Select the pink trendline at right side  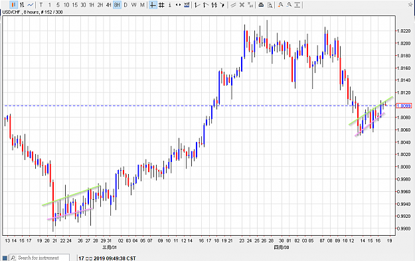pyautogui.click(x=370, y=124)
